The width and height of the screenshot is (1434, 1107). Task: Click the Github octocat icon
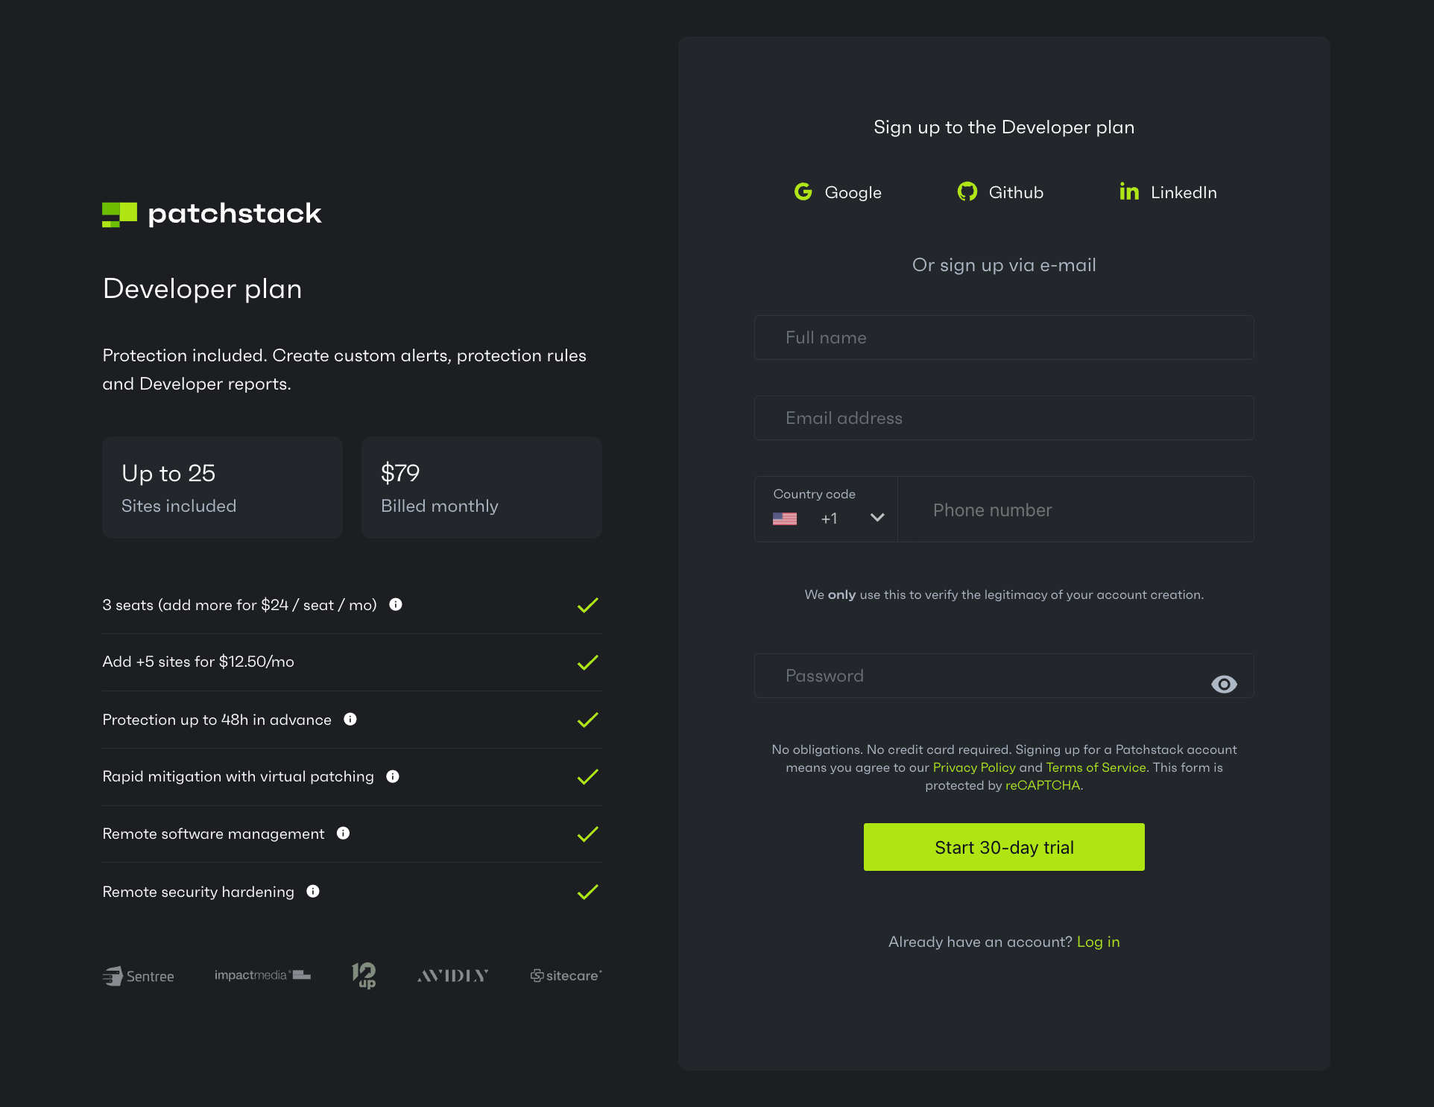click(x=967, y=192)
